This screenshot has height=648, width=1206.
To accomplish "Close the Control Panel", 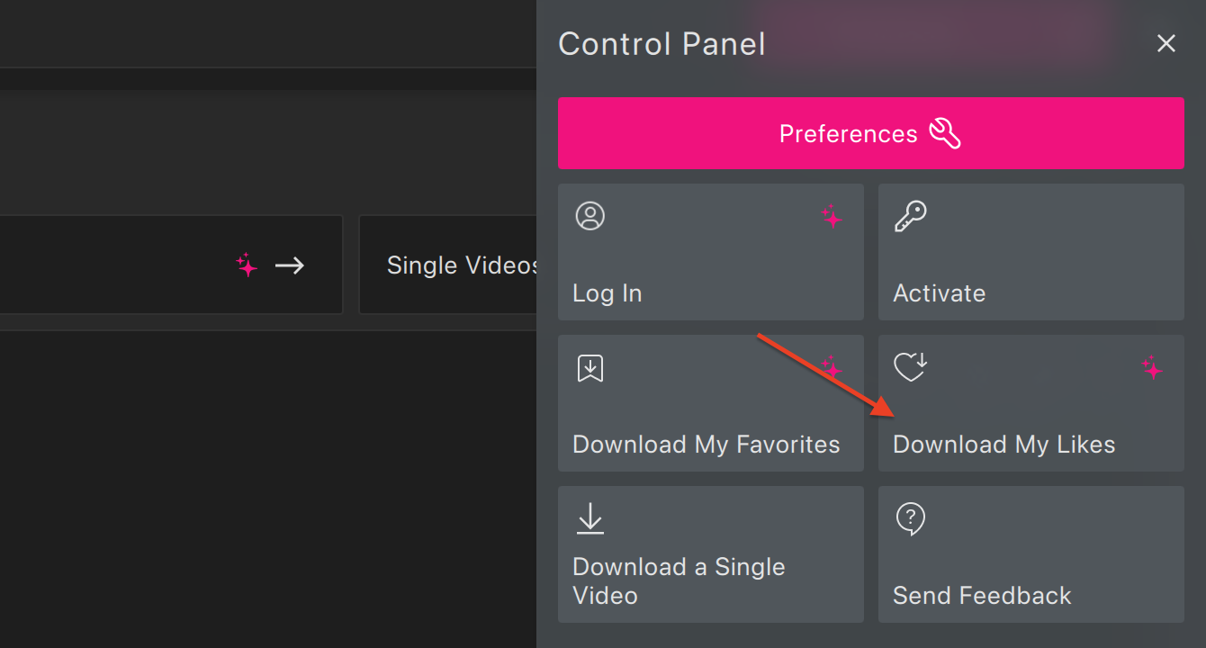I will [x=1166, y=43].
